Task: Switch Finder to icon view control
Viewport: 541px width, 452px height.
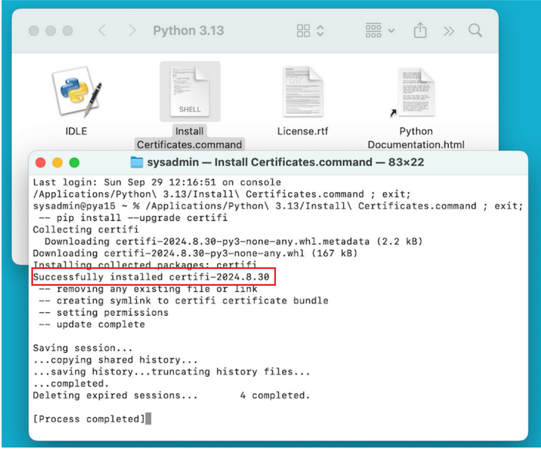Action: (310, 31)
